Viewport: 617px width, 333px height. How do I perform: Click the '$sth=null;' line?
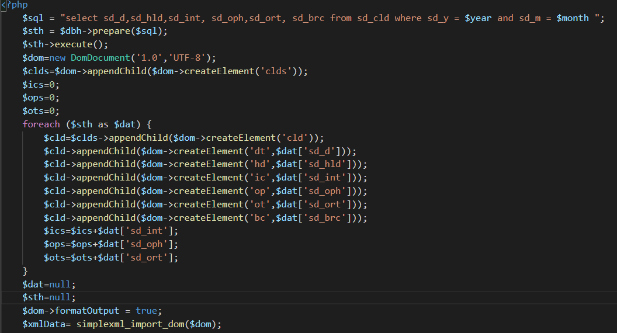49,297
